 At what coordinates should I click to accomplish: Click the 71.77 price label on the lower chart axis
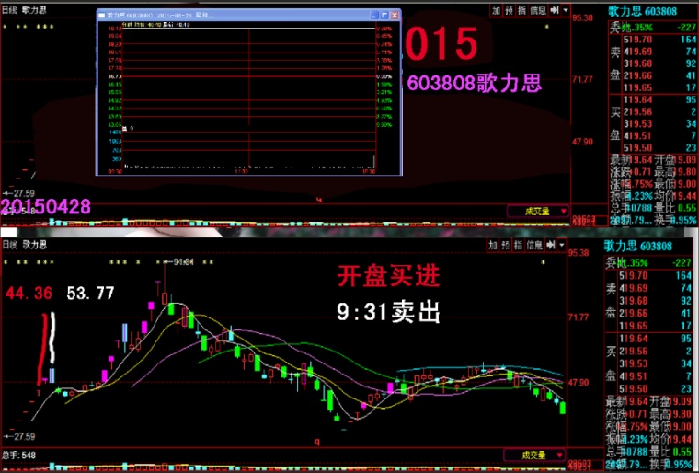click(x=579, y=317)
